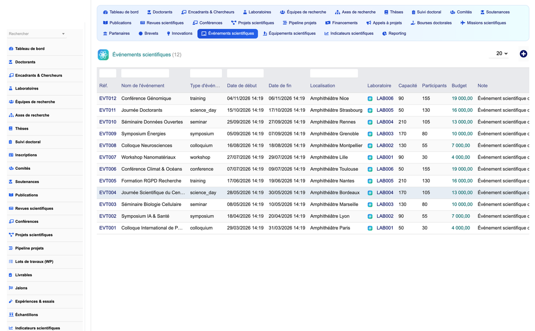This screenshot has height=331, width=535.
Task: Click the laboratory icon in EVT001 row
Action: pyautogui.click(x=370, y=228)
